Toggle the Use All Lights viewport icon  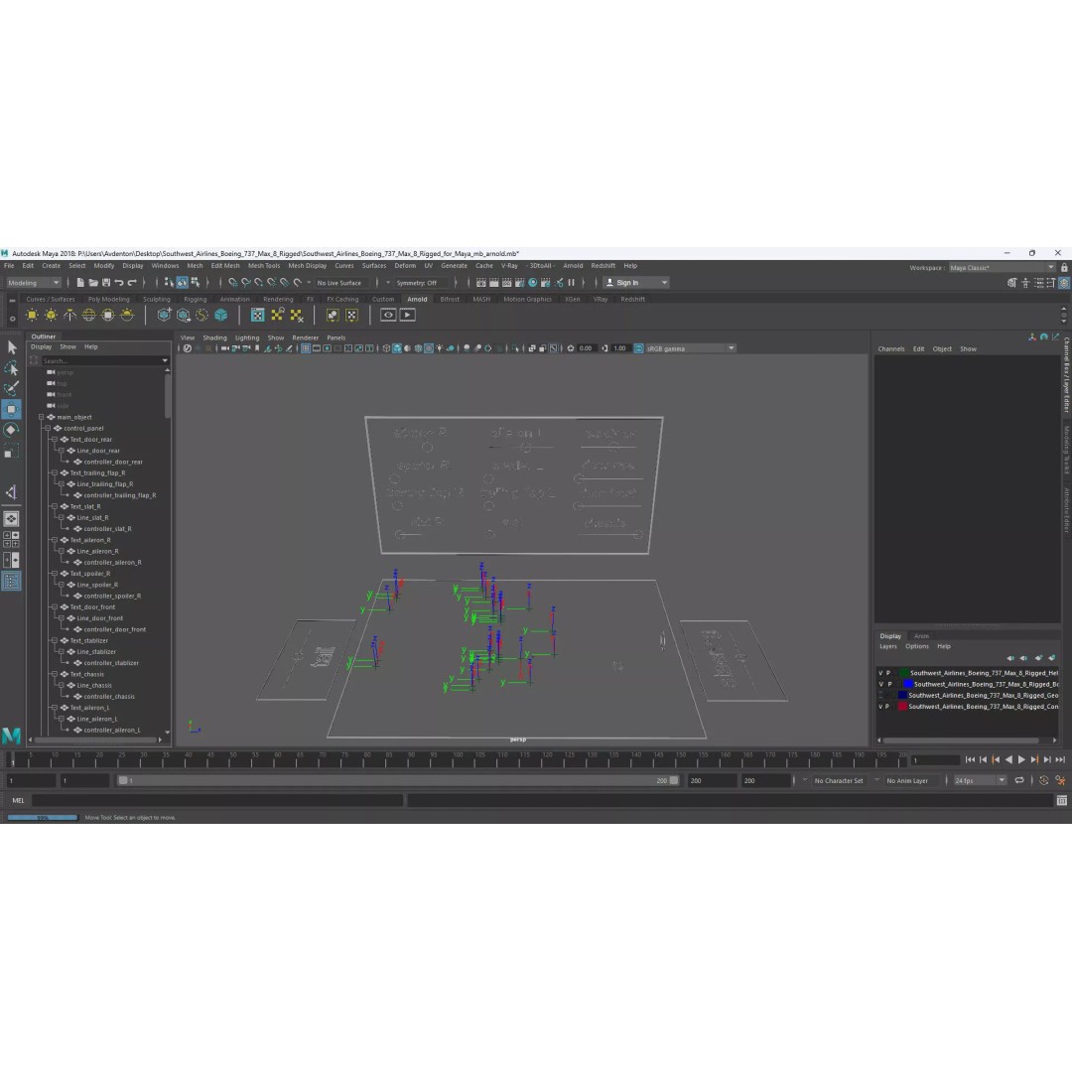click(x=440, y=348)
